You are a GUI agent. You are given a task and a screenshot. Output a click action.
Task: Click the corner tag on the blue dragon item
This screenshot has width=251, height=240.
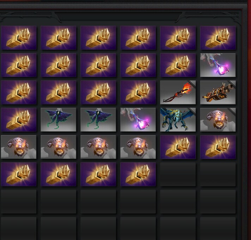(192, 110)
